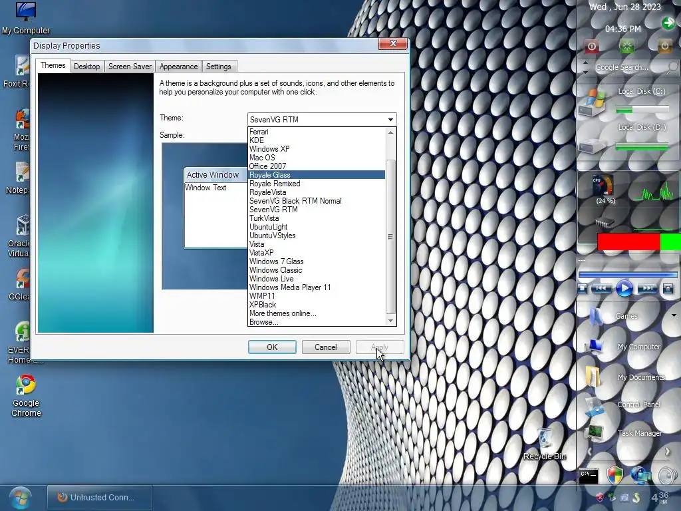Launch Task Manager from sidebar
Screen dimensions: 681x511
tap(595, 432)
